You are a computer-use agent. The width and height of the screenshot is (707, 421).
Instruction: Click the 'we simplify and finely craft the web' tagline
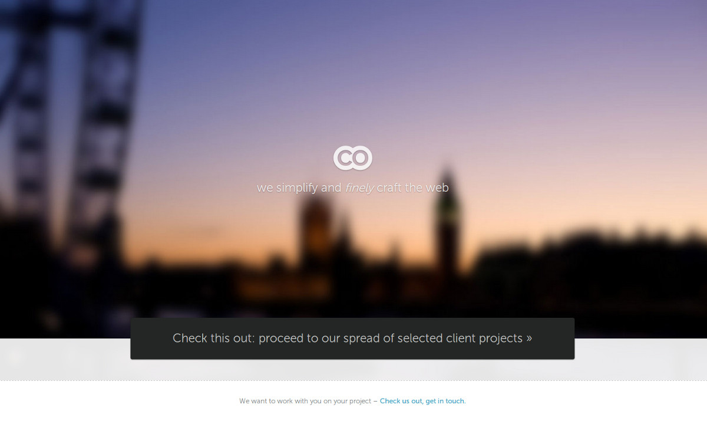(x=353, y=188)
